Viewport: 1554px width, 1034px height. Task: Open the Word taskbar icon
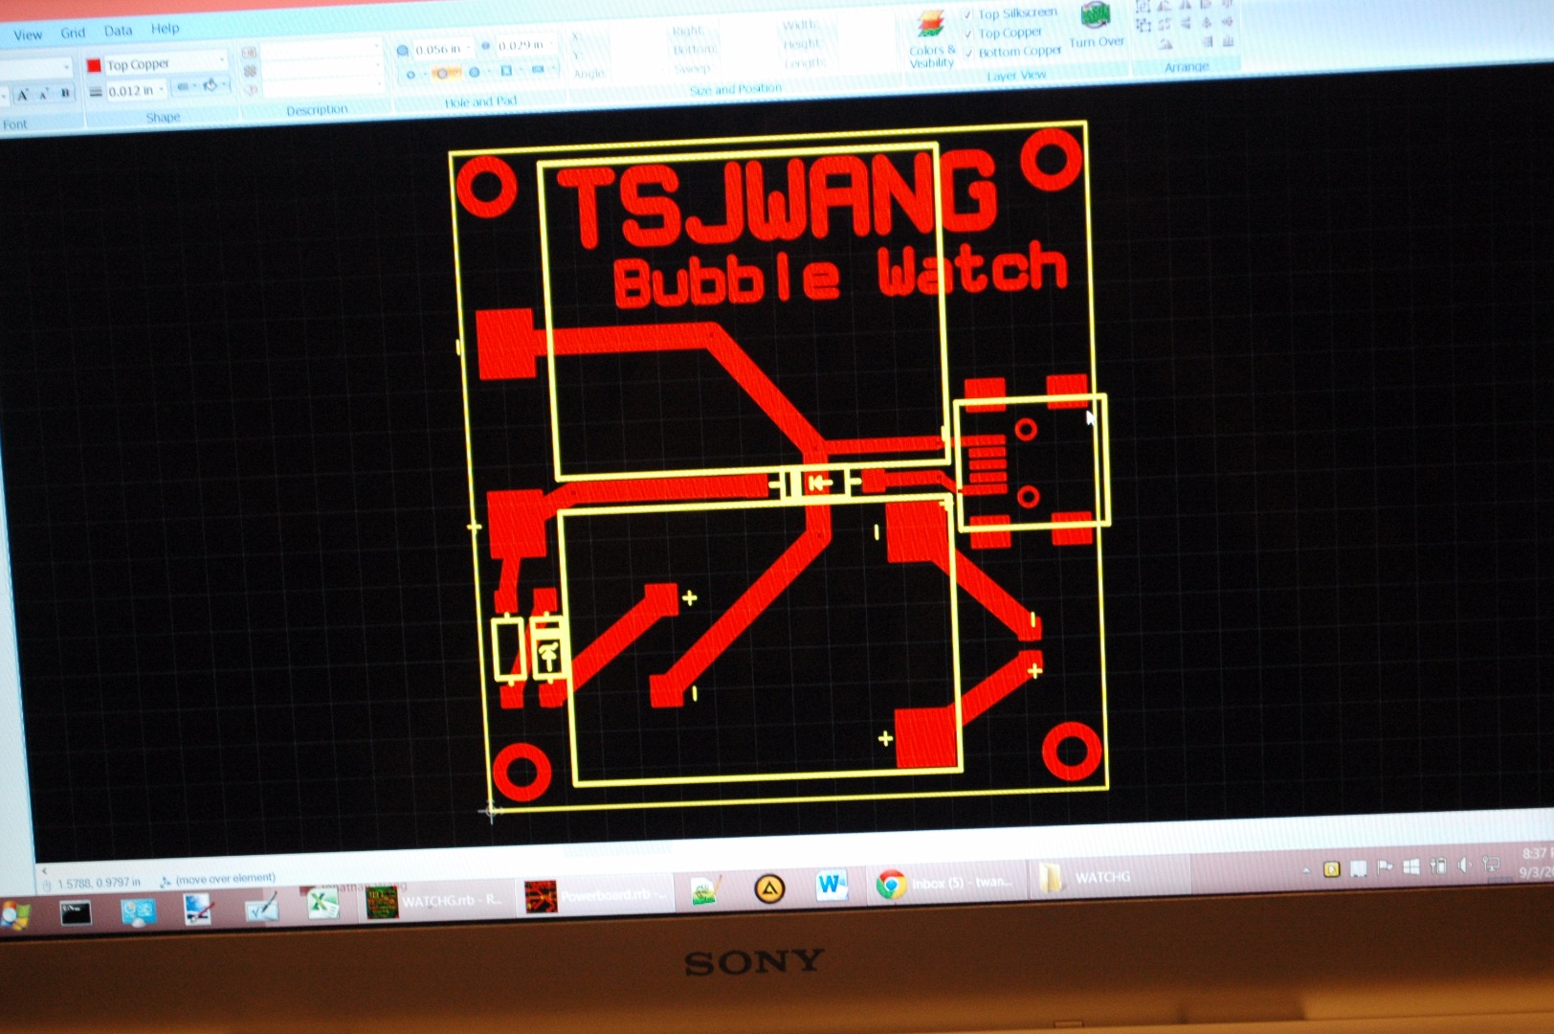(x=831, y=887)
